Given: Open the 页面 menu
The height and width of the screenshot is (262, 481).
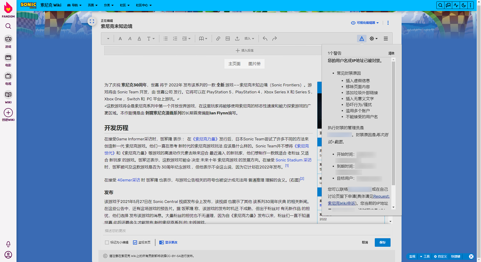Looking at the screenshot, I should (x=93, y=5).
